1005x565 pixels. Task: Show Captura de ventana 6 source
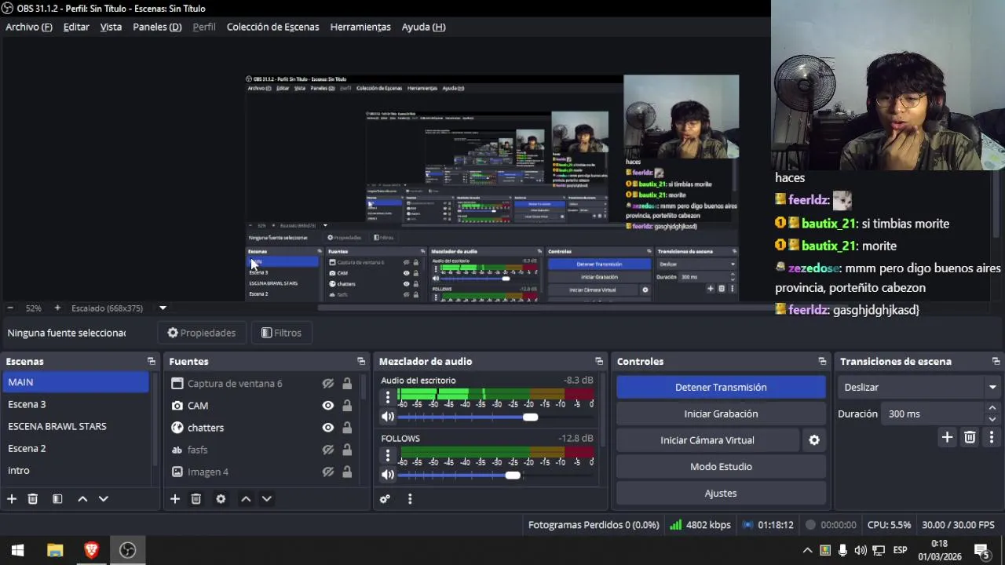click(328, 384)
